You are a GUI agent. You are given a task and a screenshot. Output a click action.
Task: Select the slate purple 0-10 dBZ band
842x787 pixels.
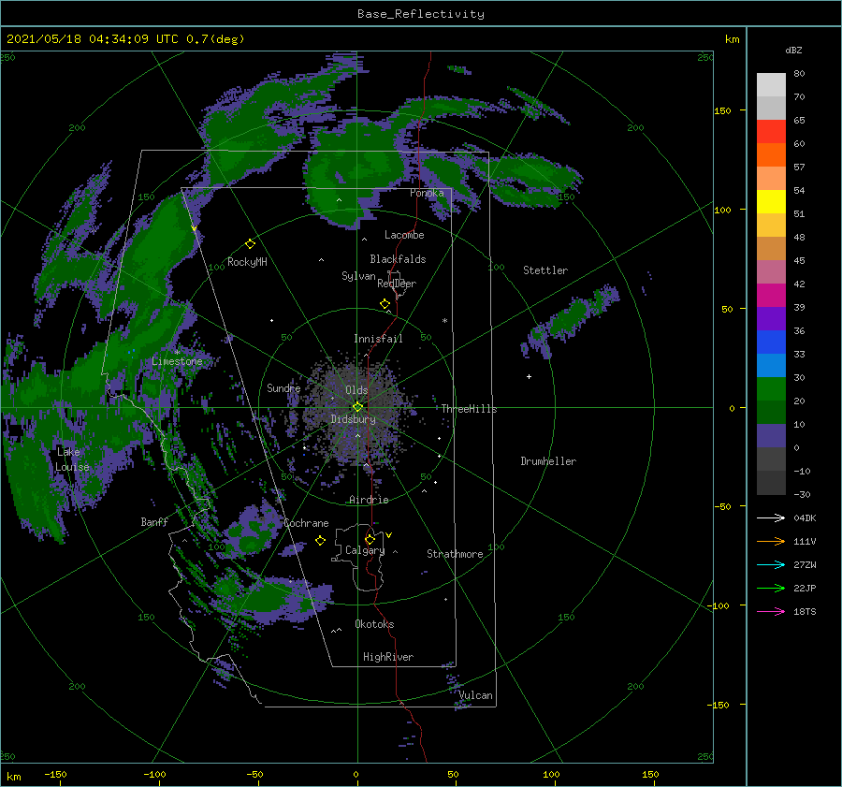[x=771, y=436]
